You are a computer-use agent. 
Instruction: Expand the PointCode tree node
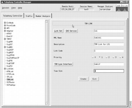[x=5, y=25]
